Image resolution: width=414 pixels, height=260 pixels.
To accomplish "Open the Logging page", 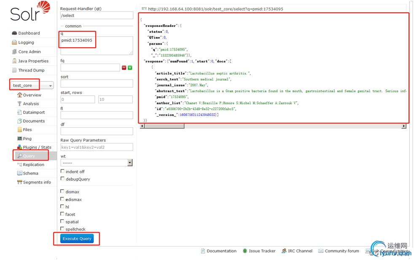I will 26,42.
